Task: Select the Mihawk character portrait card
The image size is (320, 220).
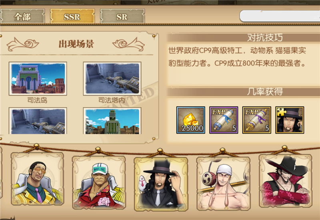Action: (285, 181)
